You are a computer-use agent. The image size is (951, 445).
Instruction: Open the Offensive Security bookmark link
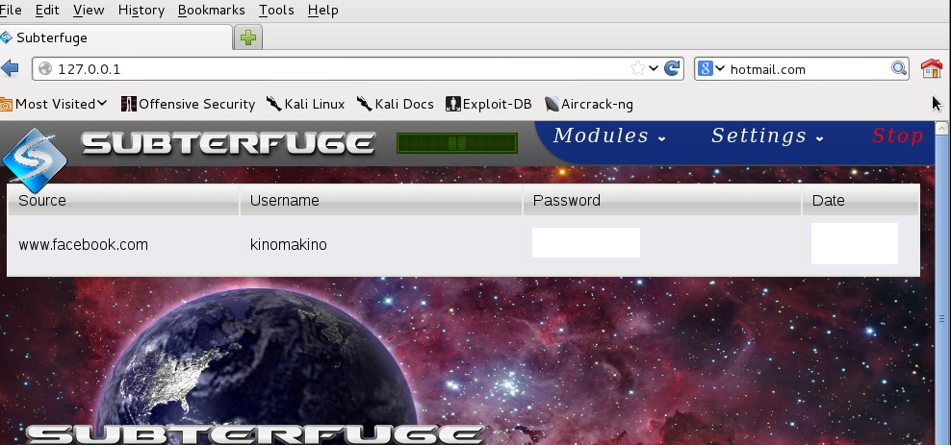click(x=188, y=104)
